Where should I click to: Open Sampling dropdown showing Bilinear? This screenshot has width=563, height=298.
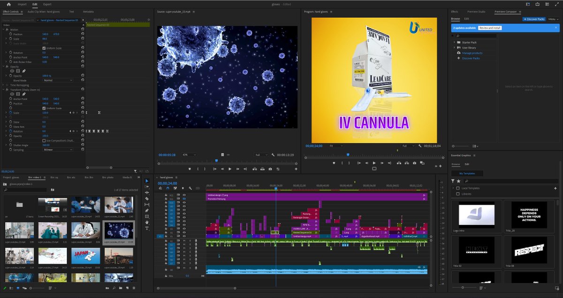58,149
